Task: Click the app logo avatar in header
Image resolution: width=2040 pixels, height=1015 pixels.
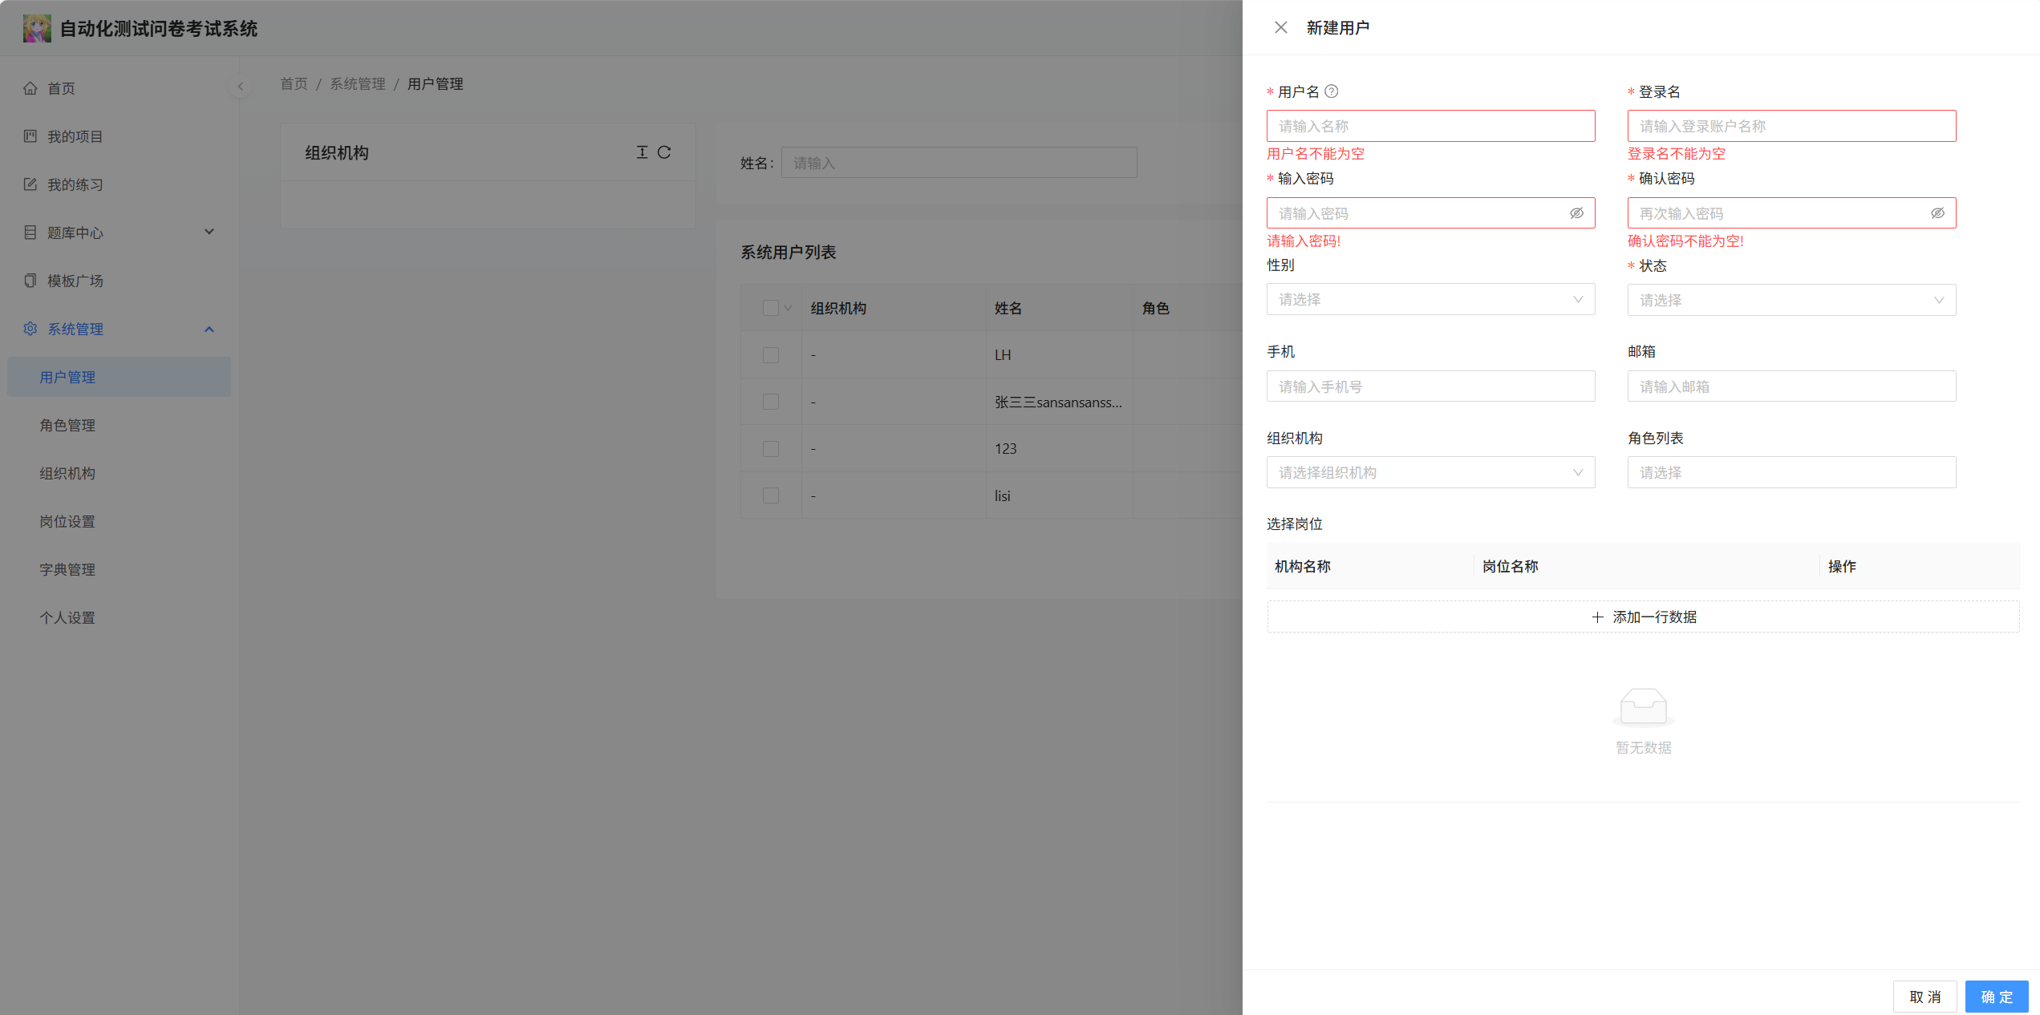Action: pos(37,28)
